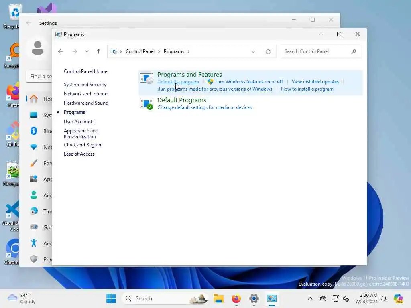Click the search magnifier in Control Panel
Viewport: 411px width, 308px height.
coord(354,51)
